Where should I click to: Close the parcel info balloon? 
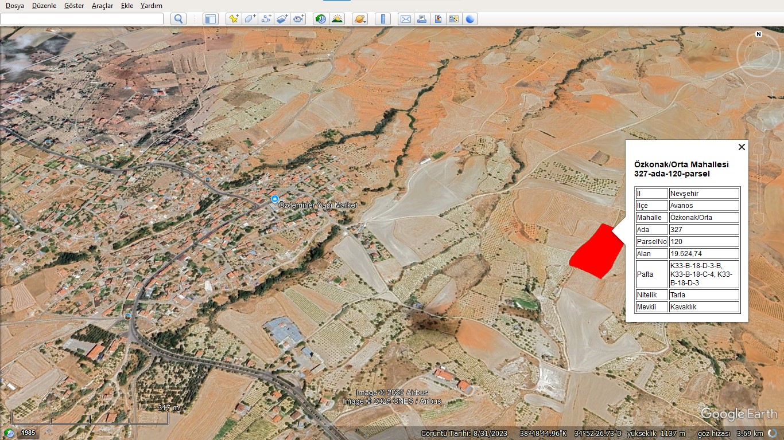pyautogui.click(x=742, y=147)
